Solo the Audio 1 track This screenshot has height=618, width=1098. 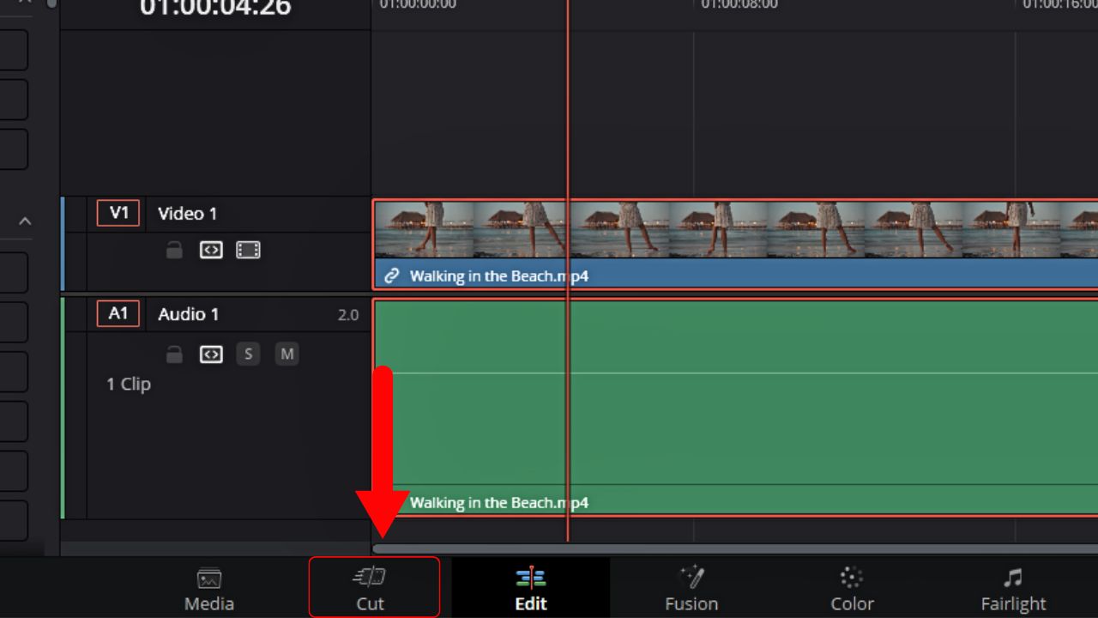(x=248, y=354)
